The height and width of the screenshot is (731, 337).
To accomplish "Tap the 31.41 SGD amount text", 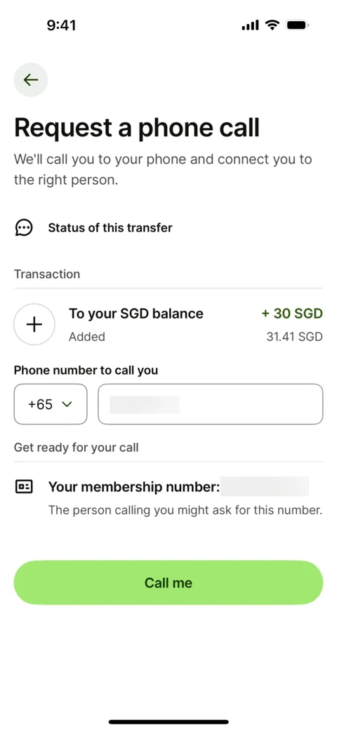I will 295,337.
